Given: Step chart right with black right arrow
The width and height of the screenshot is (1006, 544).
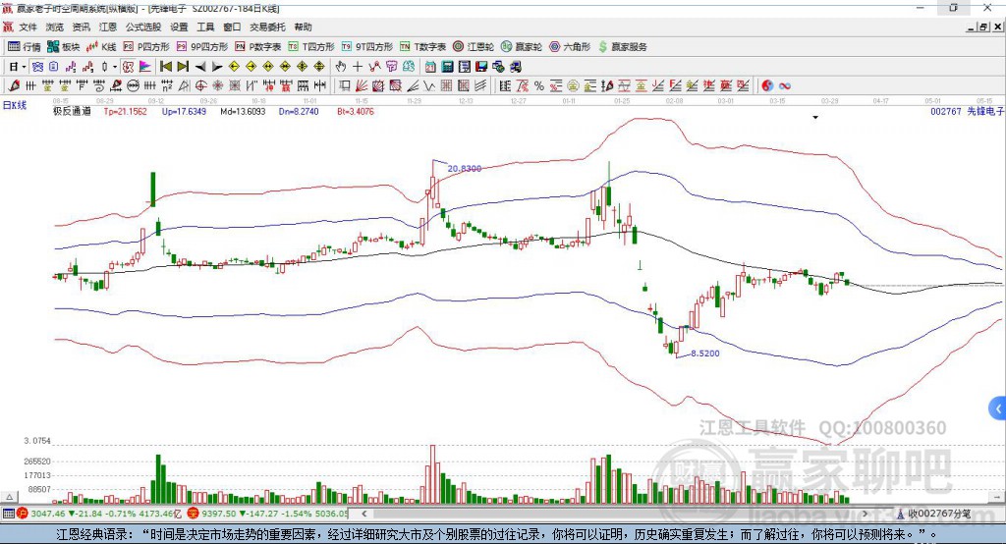Looking at the screenshot, I should click(217, 67).
